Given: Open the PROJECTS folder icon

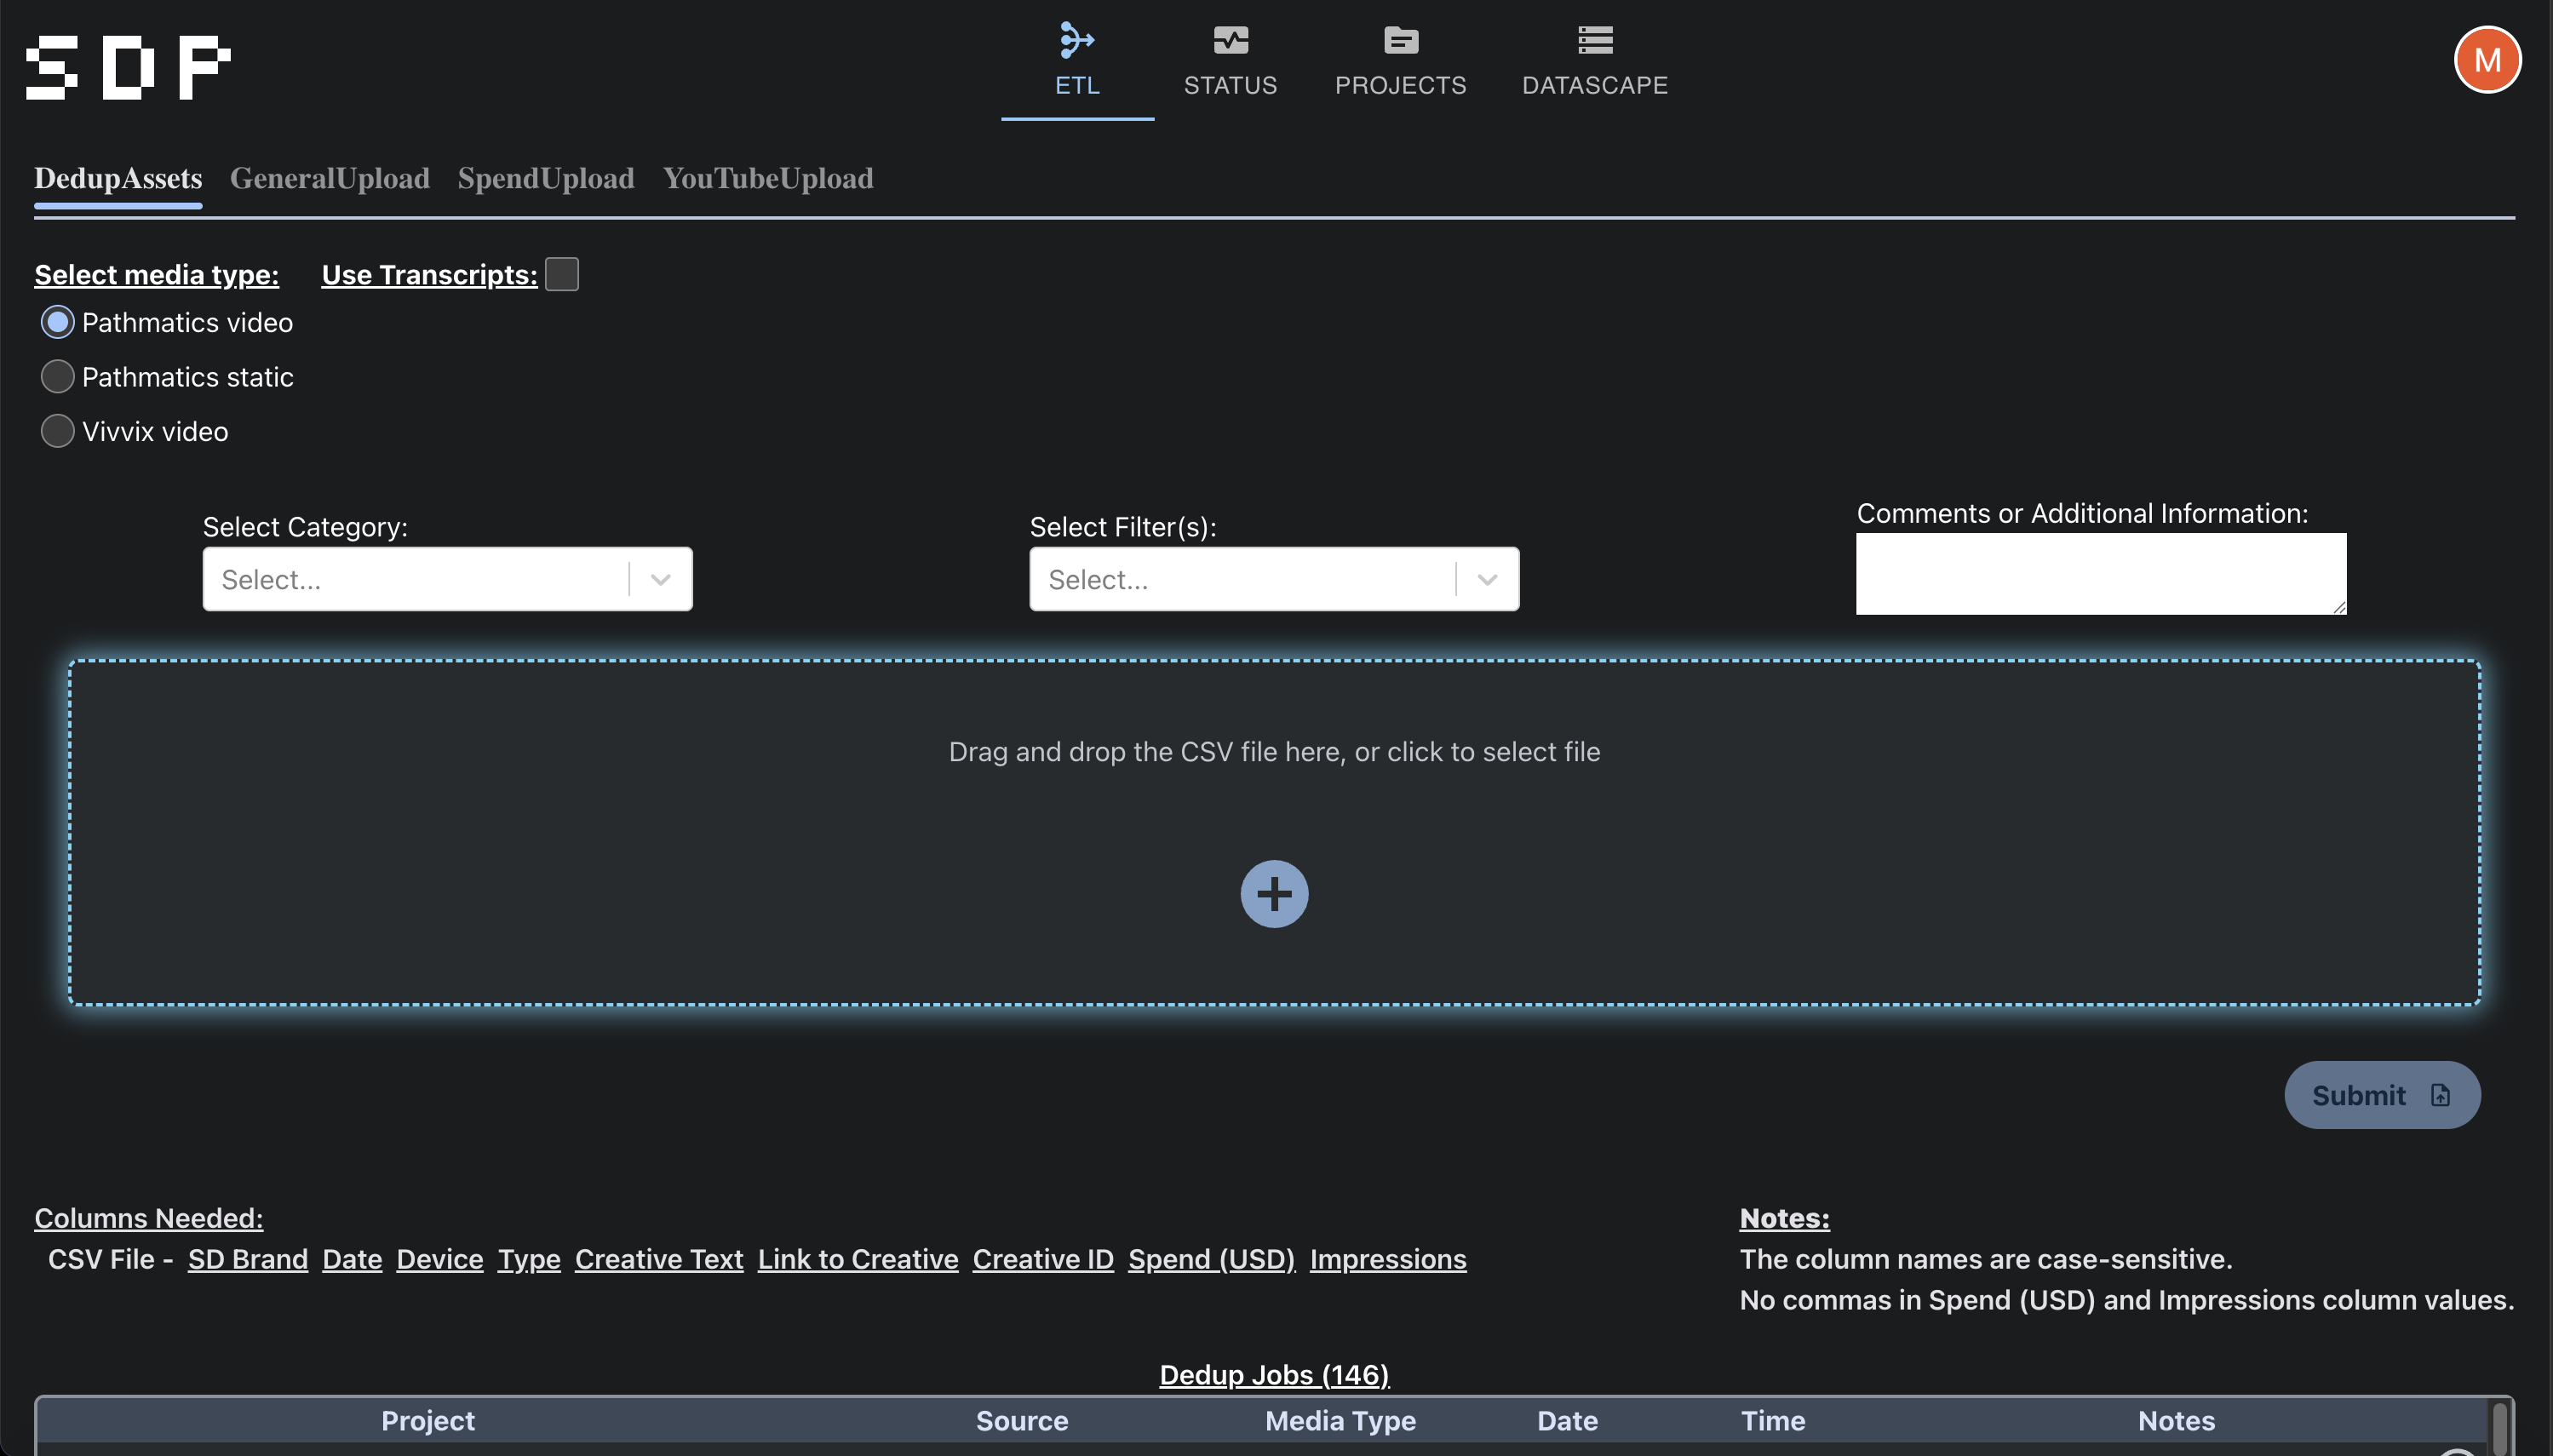Looking at the screenshot, I should 1400,40.
